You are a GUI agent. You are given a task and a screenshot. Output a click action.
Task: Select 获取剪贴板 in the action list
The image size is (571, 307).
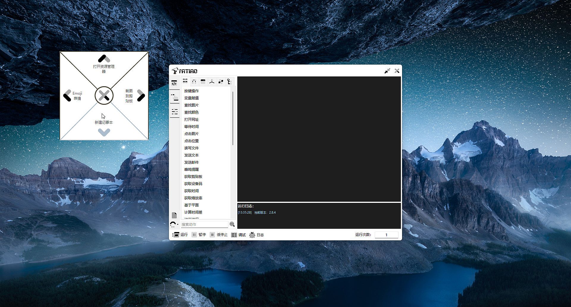(x=193, y=177)
